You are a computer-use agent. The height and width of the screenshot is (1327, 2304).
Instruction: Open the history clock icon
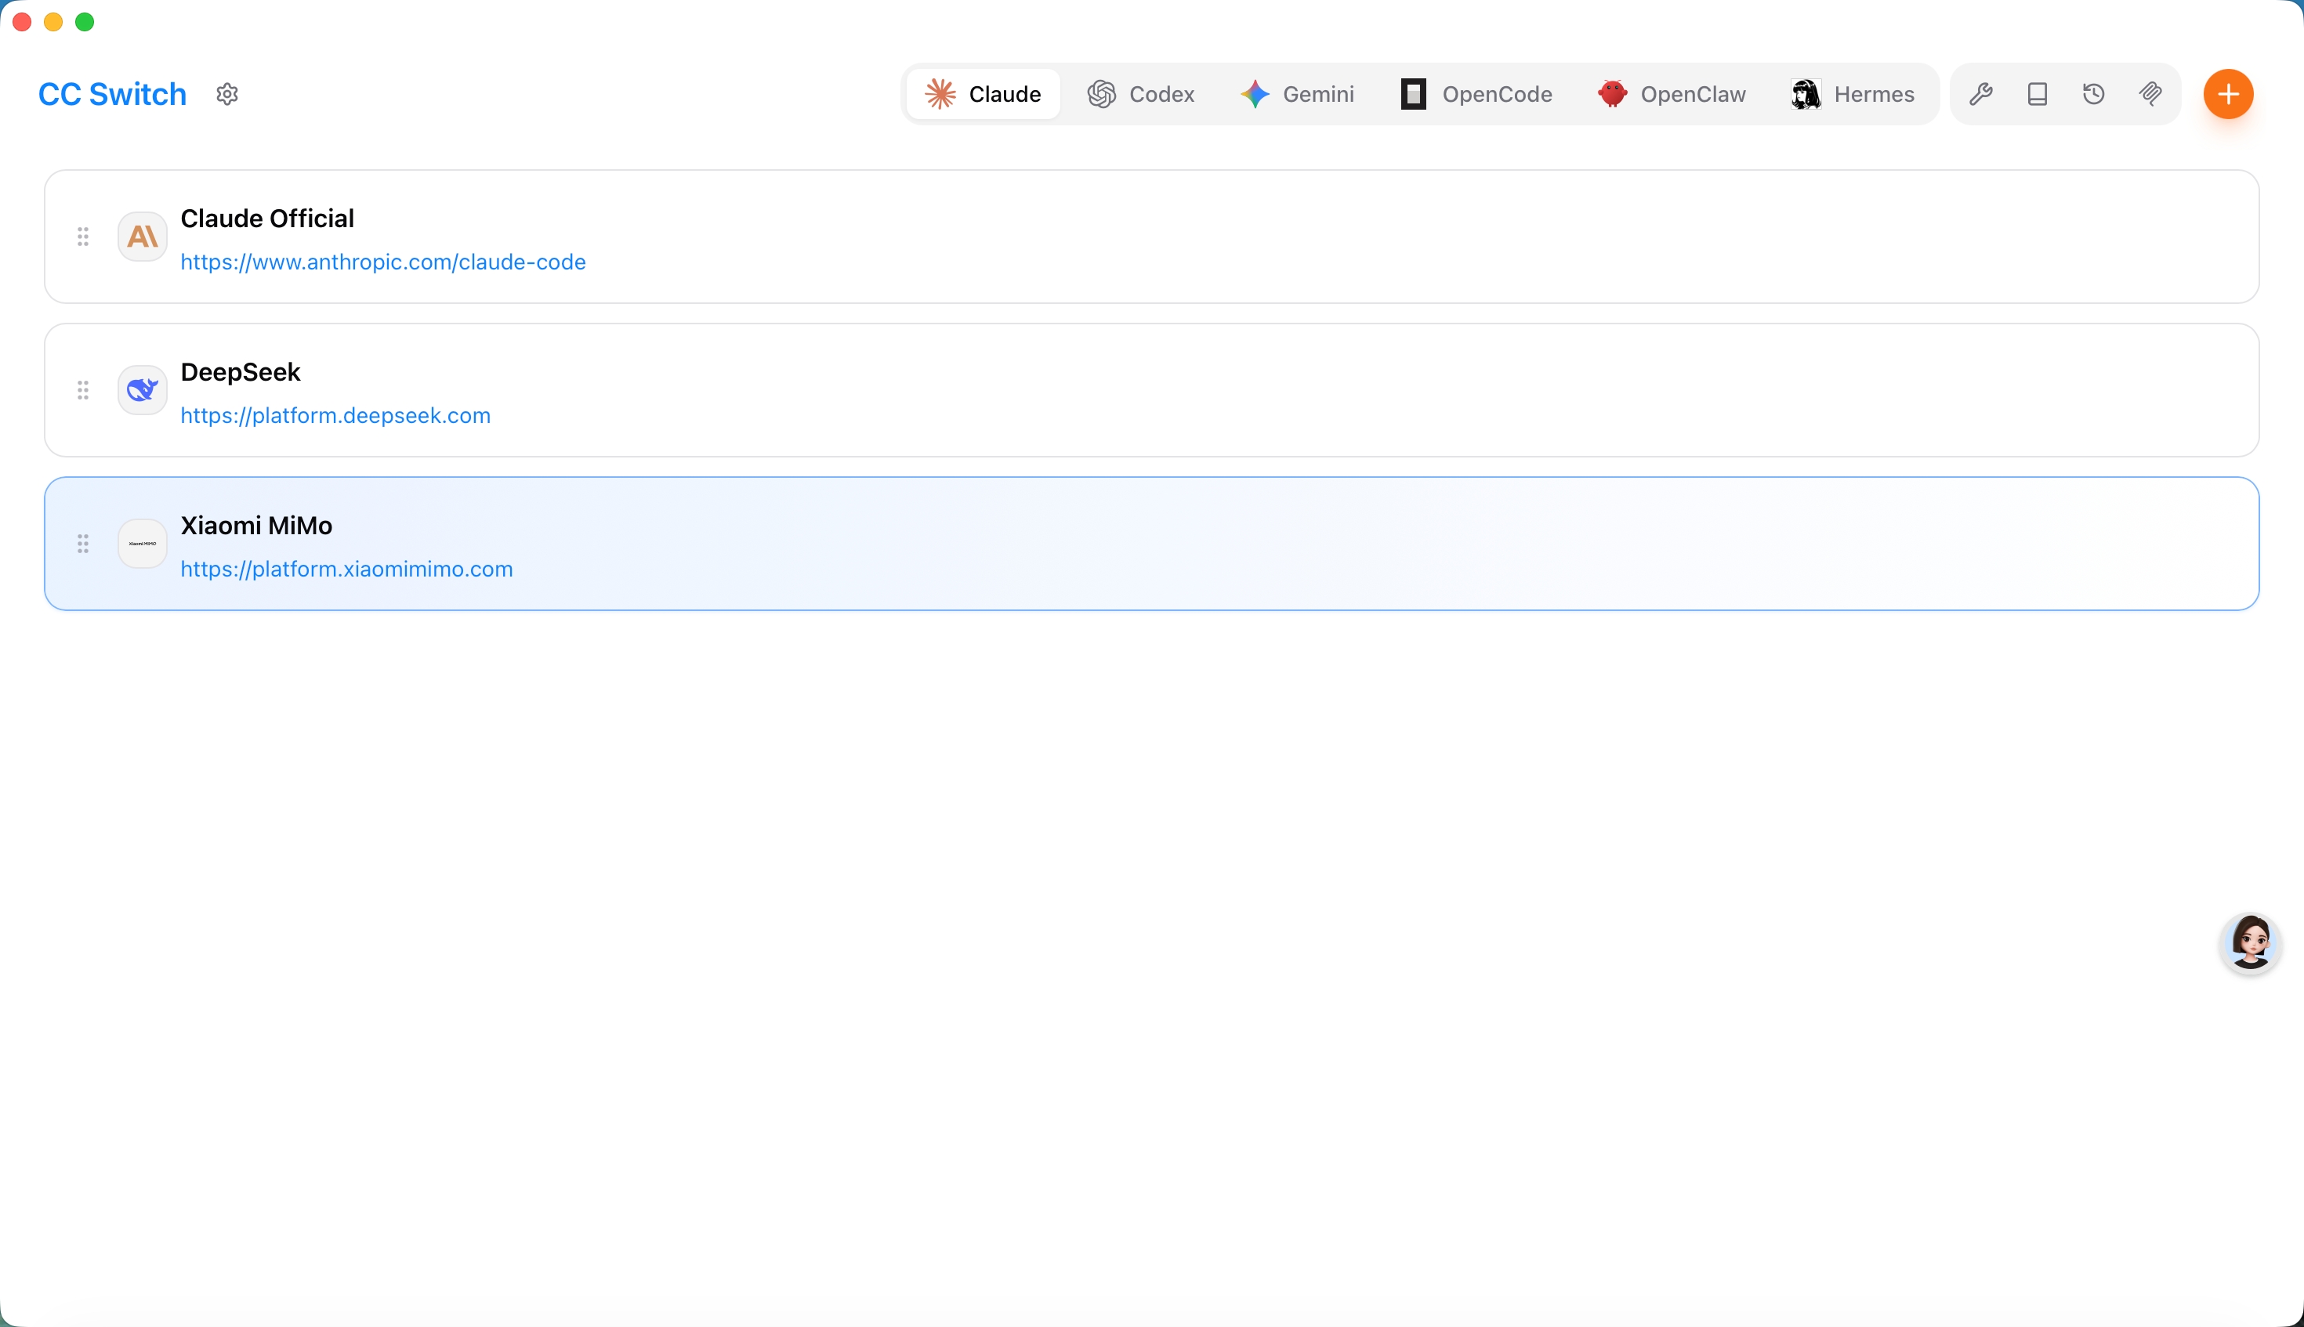pyautogui.click(x=2093, y=94)
